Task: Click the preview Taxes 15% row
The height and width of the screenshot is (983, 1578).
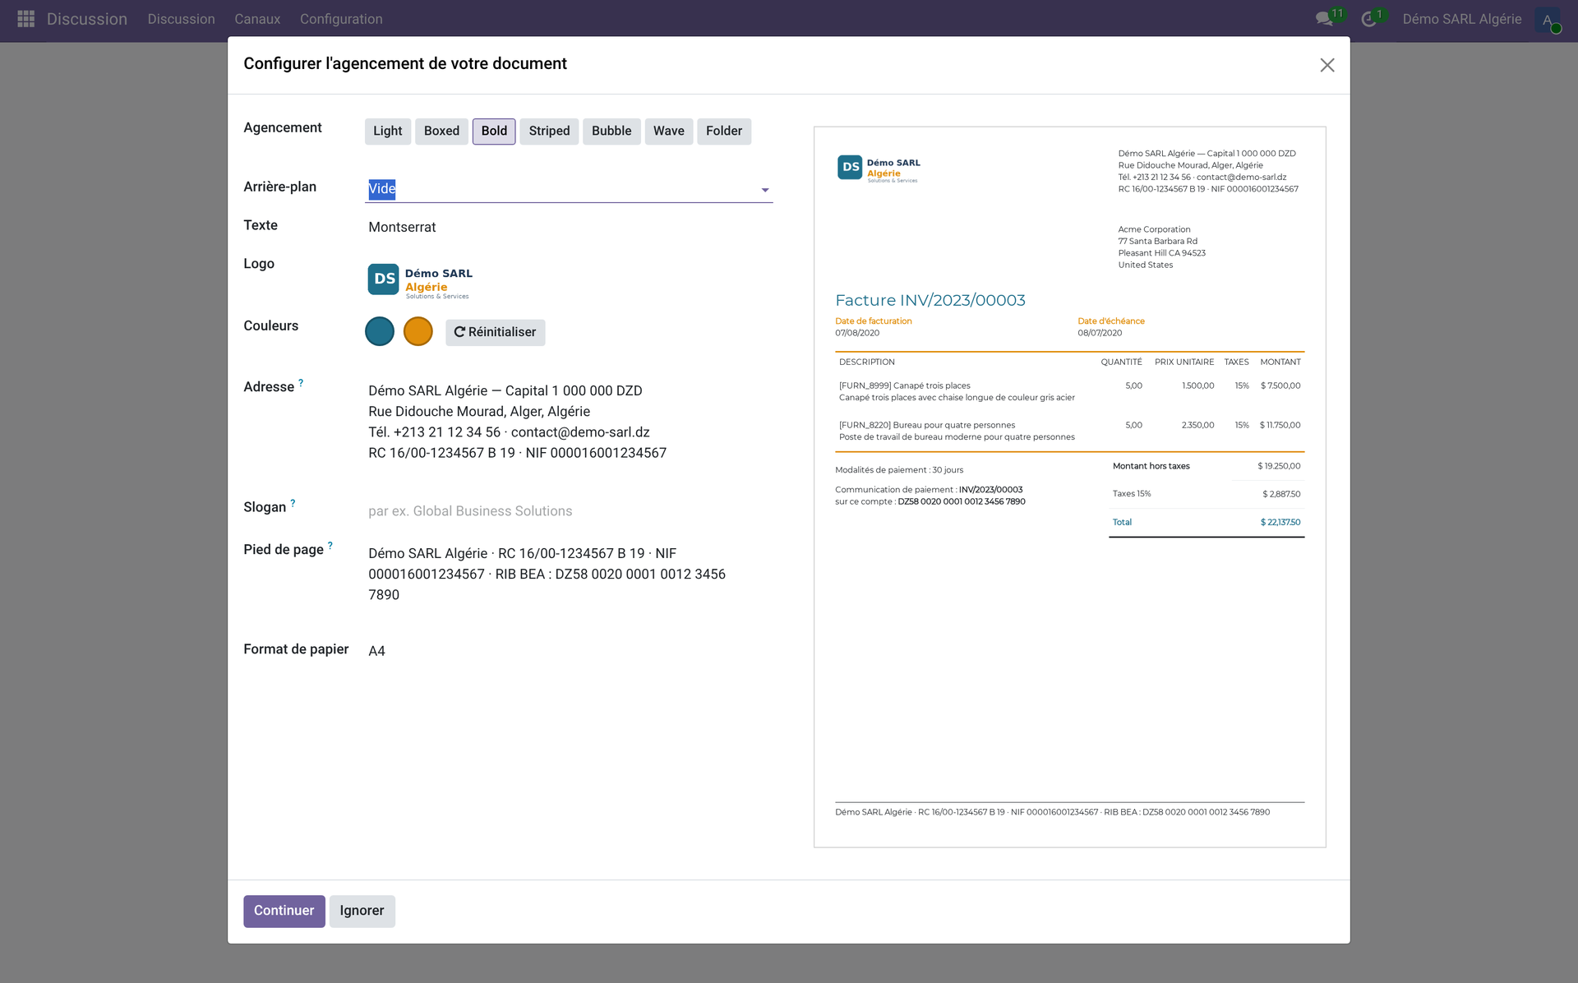Action: click(x=1207, y=494)
